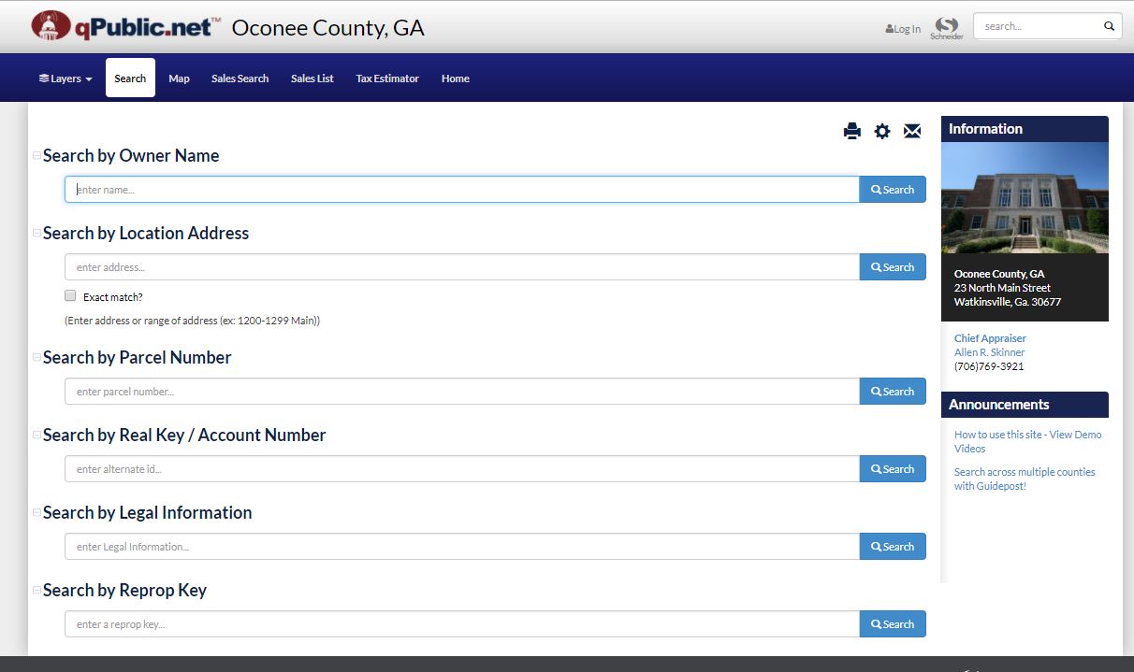The width and height of the screenshot is (1134, 672).
Task: Focus the alternate id input field
Action: pos(462,469)
